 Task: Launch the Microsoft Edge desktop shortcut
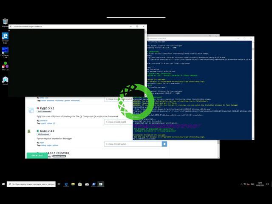point(5,38)
